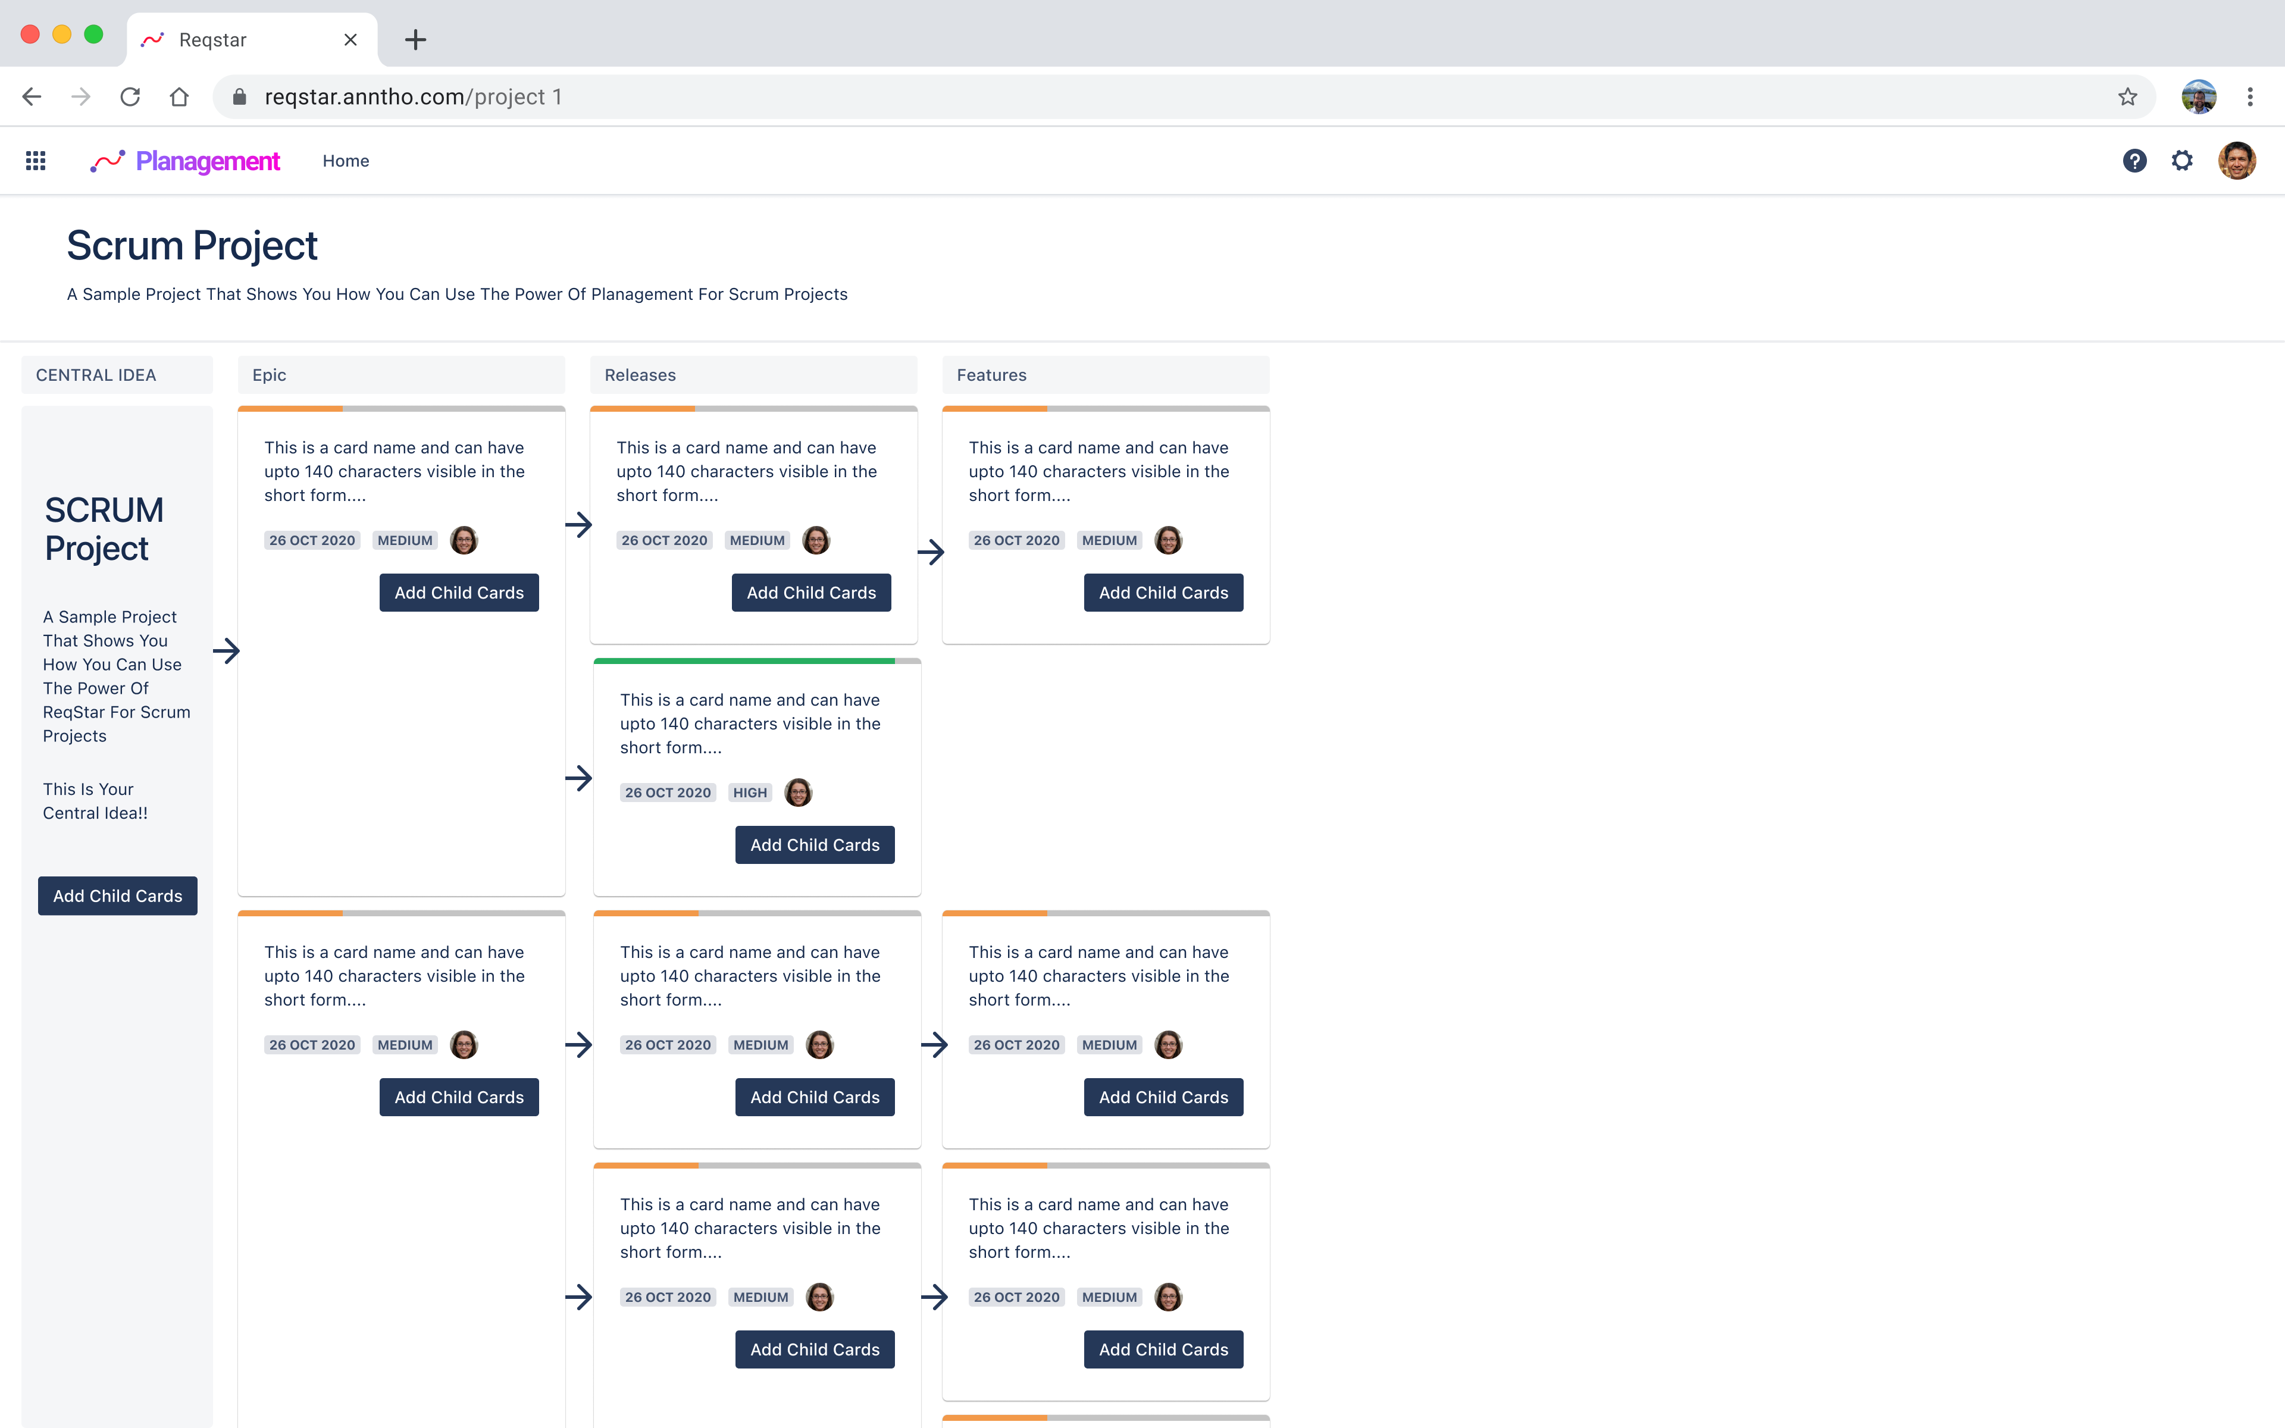Click arrow leading to first Features card

click(931, 552)
